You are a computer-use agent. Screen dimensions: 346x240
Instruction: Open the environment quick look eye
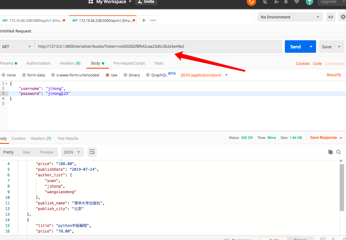click(x=330, y=17)
